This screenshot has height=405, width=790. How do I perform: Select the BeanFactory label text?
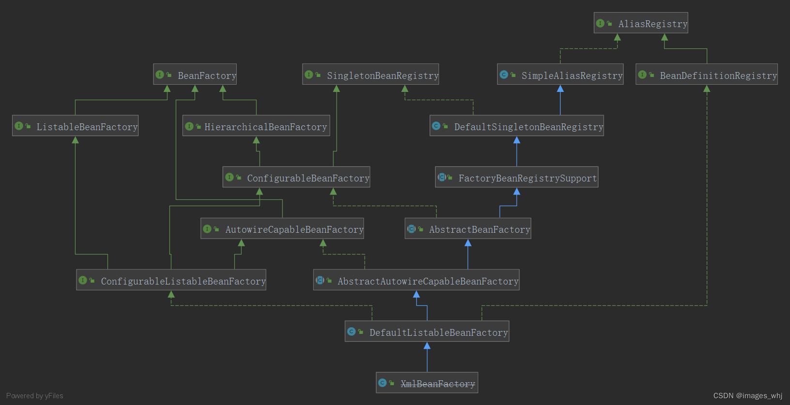point(207,75)
